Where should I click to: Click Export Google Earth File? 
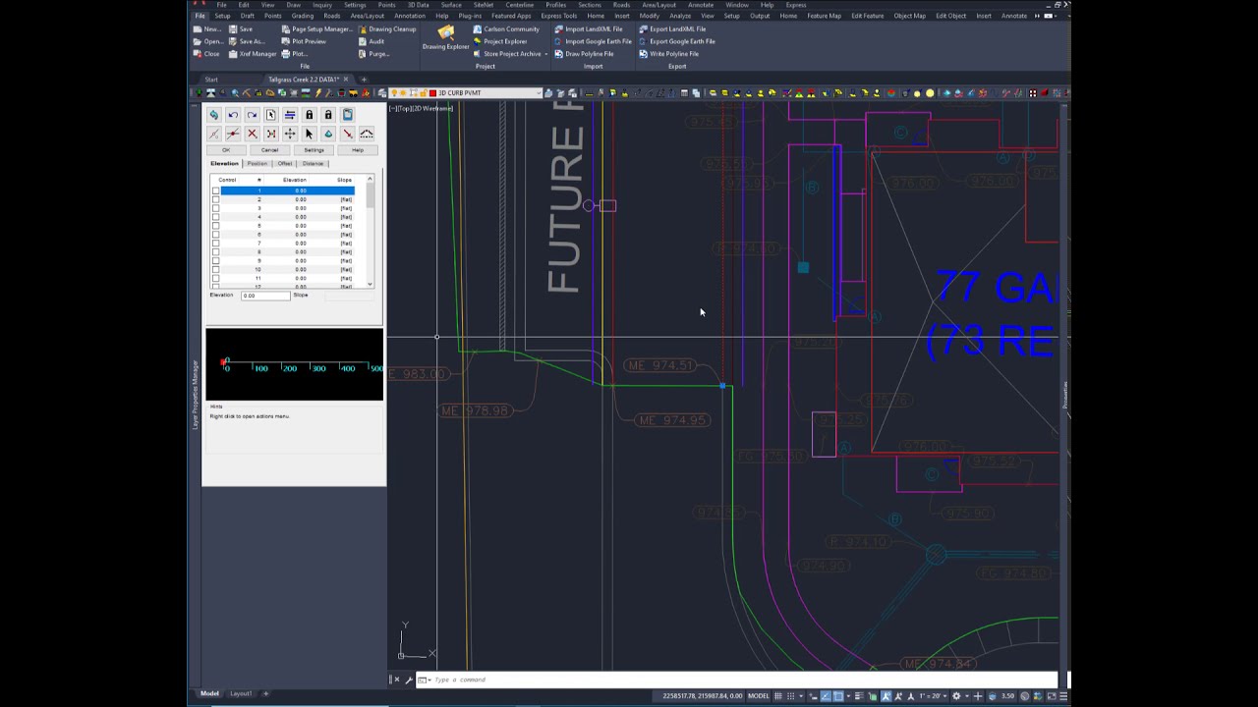[677, 41]
